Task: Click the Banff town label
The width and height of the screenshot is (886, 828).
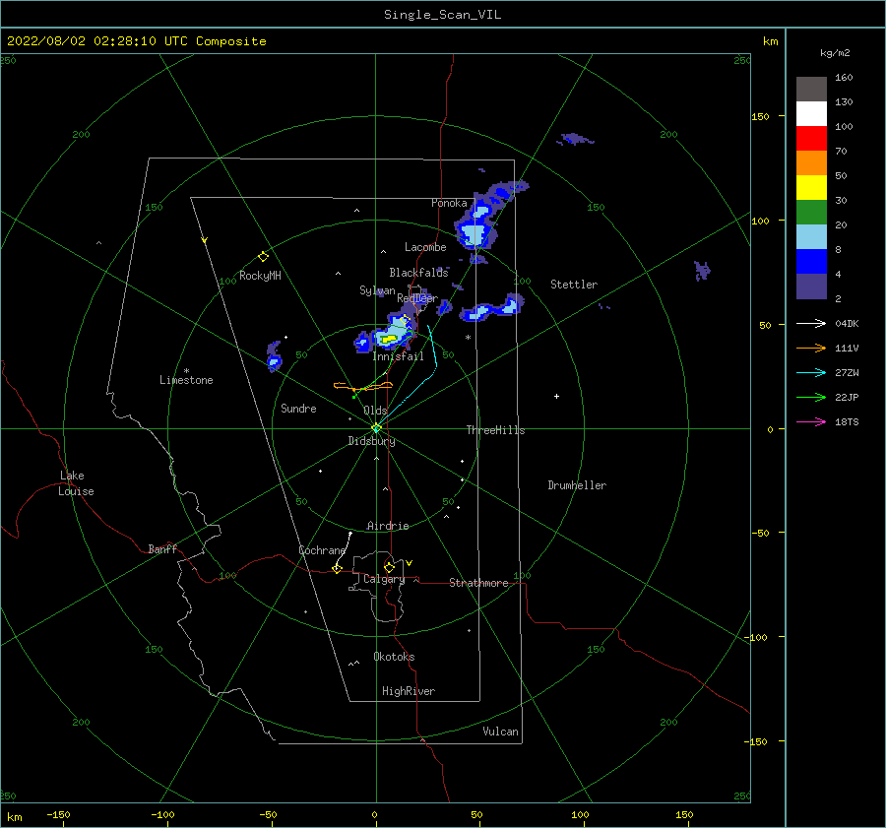Action: point(162,548)
